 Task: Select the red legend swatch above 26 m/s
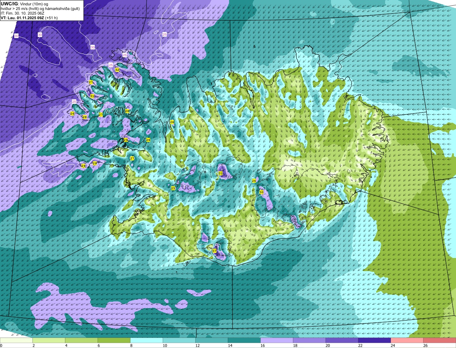point(439,341)
